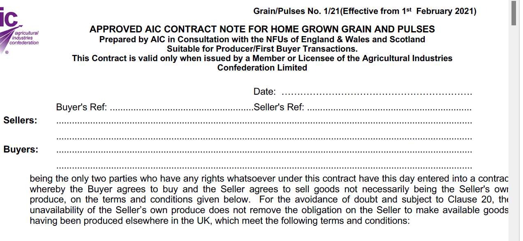
Task: Click the 'Confederation Limited' line
Action: click(x=262, y=68)
